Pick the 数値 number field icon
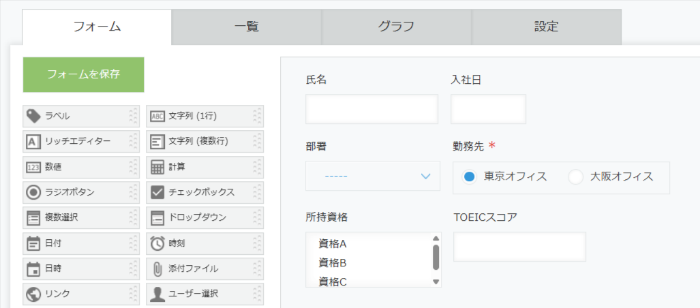This screenshot has width=700, height=308. [33, 168]
